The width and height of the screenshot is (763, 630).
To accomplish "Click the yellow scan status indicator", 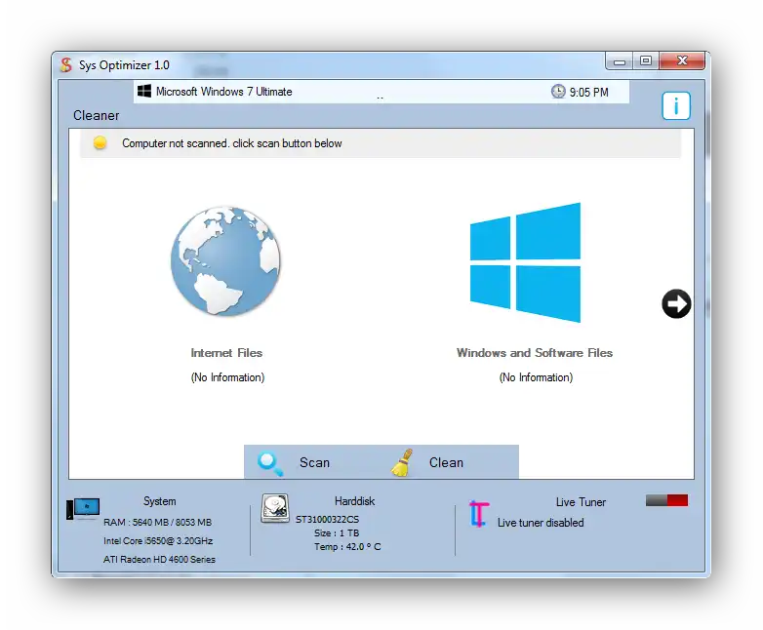I will click(x=100, y=142).
